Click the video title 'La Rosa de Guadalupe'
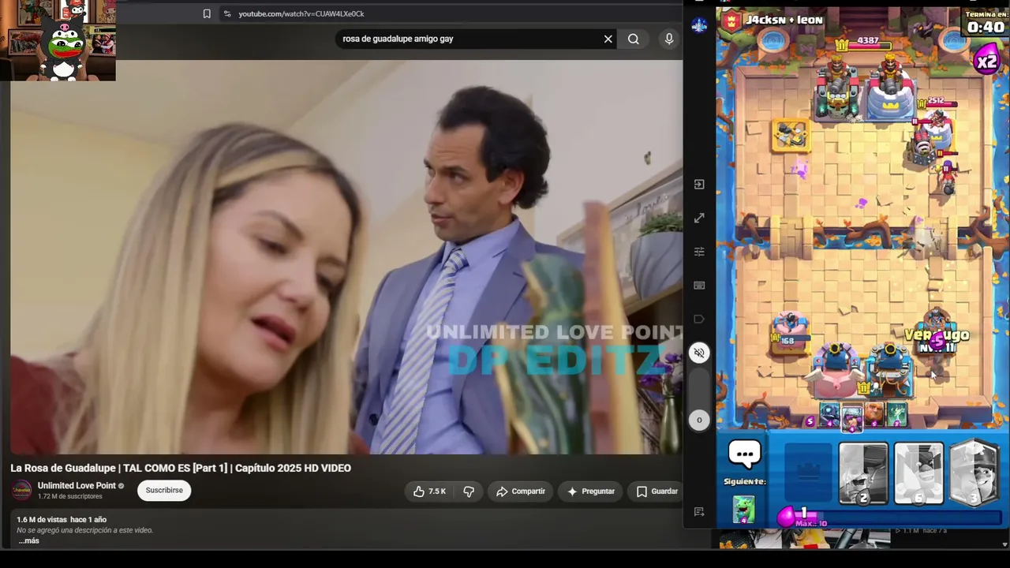Image resolution: width=1010 pixels, height=568 pixels. pos(181,468)
